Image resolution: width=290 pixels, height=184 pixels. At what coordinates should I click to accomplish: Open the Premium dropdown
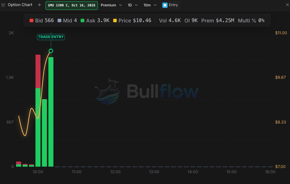click(x=111, y=5)
